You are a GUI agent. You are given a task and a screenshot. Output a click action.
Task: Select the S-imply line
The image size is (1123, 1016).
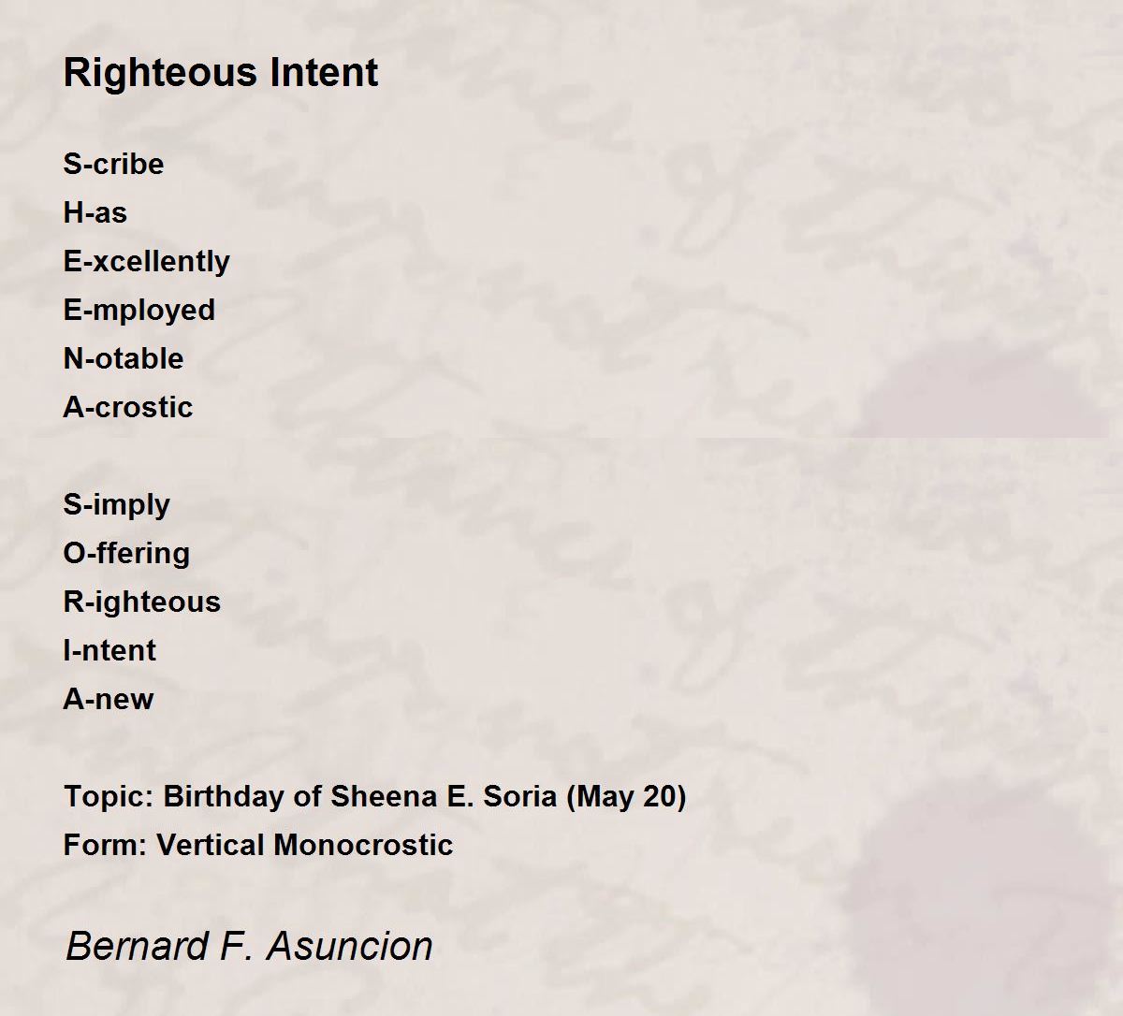coord(116,505)
